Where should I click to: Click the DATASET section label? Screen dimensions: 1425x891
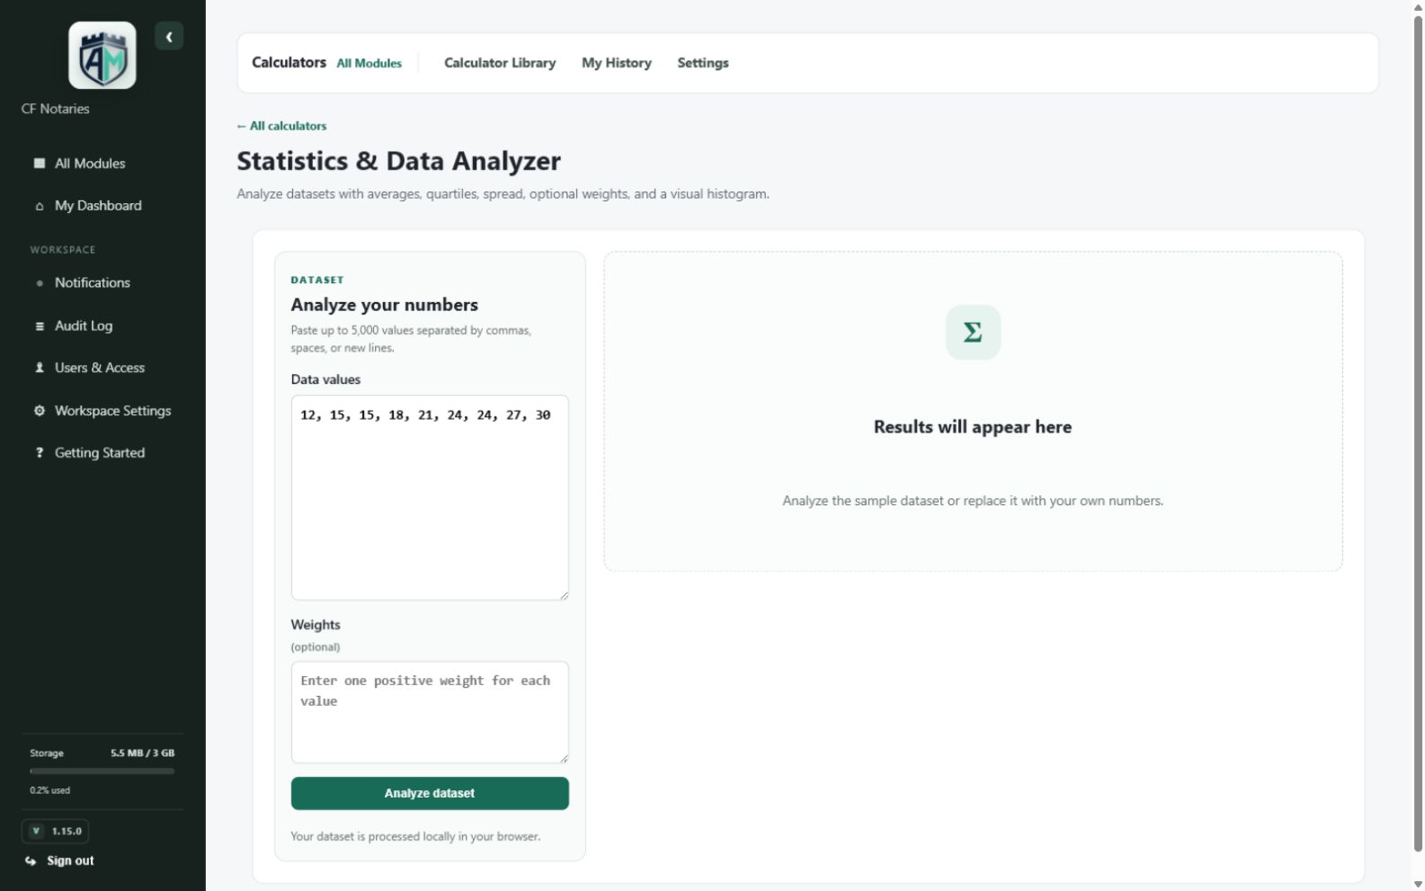pos(317,281)
